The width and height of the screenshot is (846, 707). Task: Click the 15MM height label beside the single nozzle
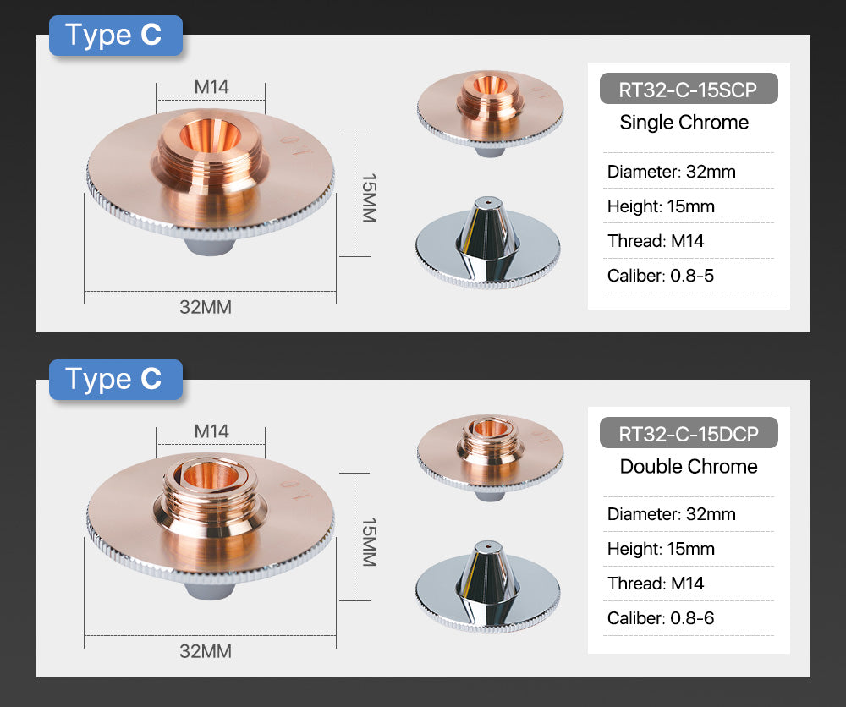368,198
